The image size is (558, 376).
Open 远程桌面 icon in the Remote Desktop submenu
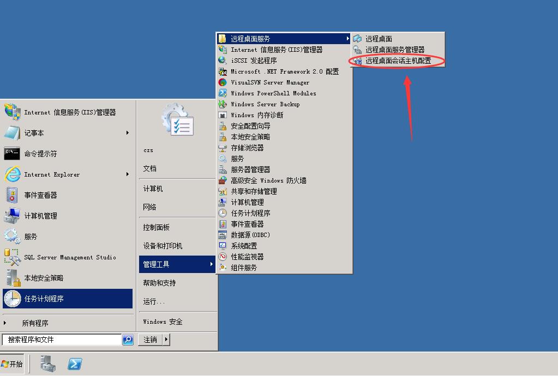357,39
